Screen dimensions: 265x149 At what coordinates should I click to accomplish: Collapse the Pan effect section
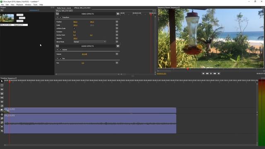[58, 58]
